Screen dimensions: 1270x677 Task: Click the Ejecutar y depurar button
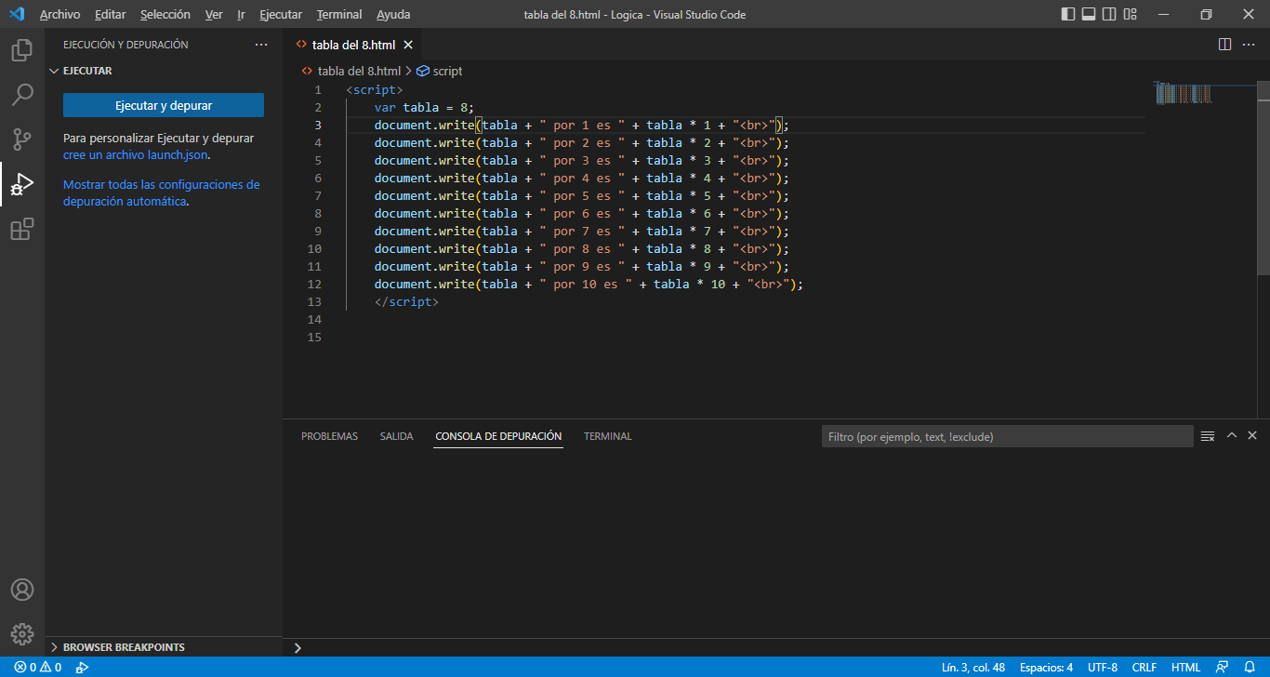tap(164, 105)
